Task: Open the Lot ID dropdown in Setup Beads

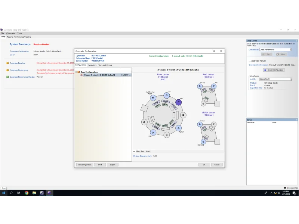Action: (x=291, y=79)
